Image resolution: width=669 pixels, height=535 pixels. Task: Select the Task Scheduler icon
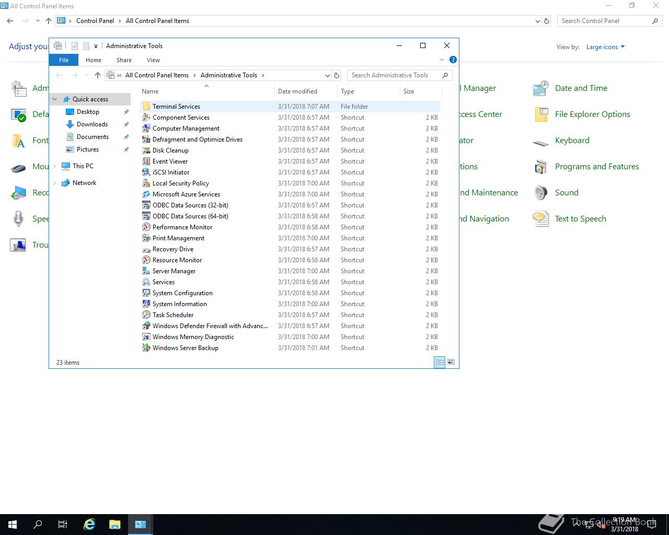[146, 315]
